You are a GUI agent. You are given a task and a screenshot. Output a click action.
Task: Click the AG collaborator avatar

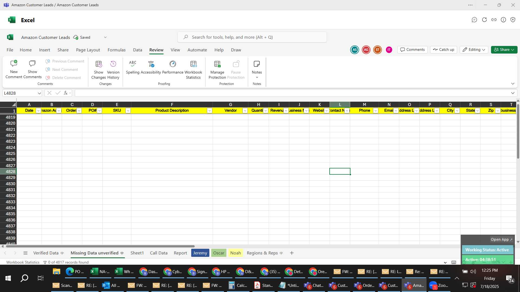(366, 50)
